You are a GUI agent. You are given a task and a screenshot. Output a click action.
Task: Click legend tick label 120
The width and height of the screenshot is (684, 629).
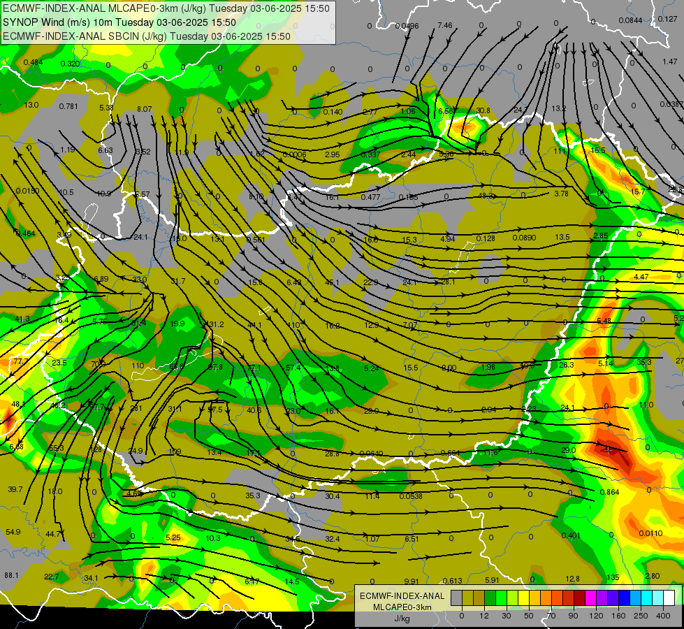(x=595, y=616)
